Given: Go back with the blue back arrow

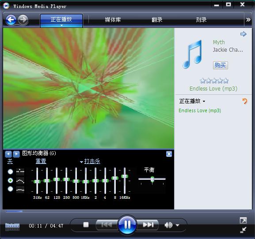Looking at the screenshot, I should click(x=11, y=20).
